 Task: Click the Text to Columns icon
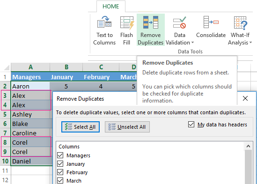point(104,22)
